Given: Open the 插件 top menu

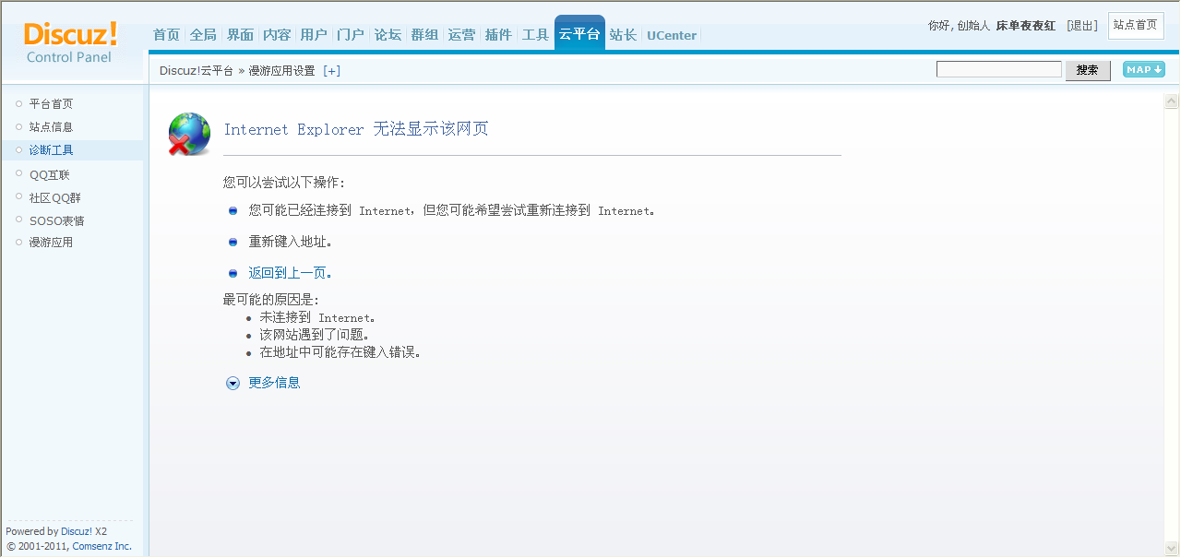Looking at the screenshot, I should pos(498,35).
